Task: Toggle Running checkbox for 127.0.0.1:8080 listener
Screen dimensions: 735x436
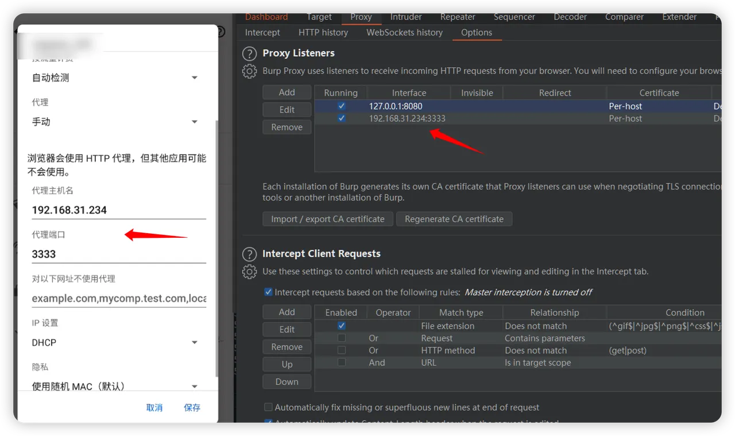Action: click(342, 106)
